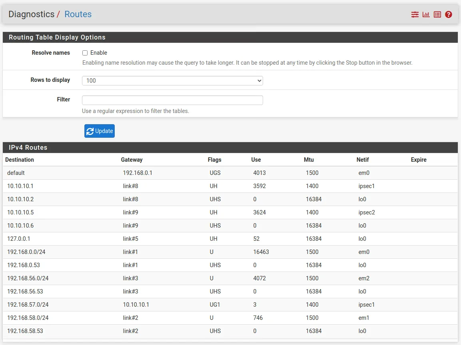Viewport: 461px width, 345px height.
Task: Select the 127.0.0.1 destination entry
Action: (19, 239)
